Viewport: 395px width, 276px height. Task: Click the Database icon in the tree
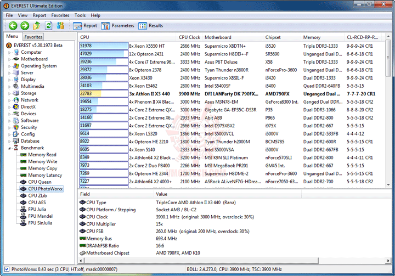point(16,141)
